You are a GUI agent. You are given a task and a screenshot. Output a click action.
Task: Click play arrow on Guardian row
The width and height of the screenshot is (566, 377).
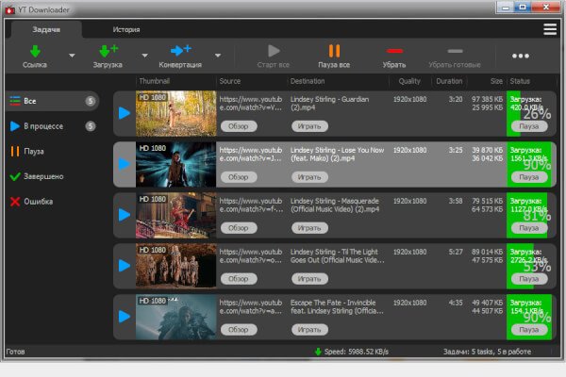coord(125,113)
